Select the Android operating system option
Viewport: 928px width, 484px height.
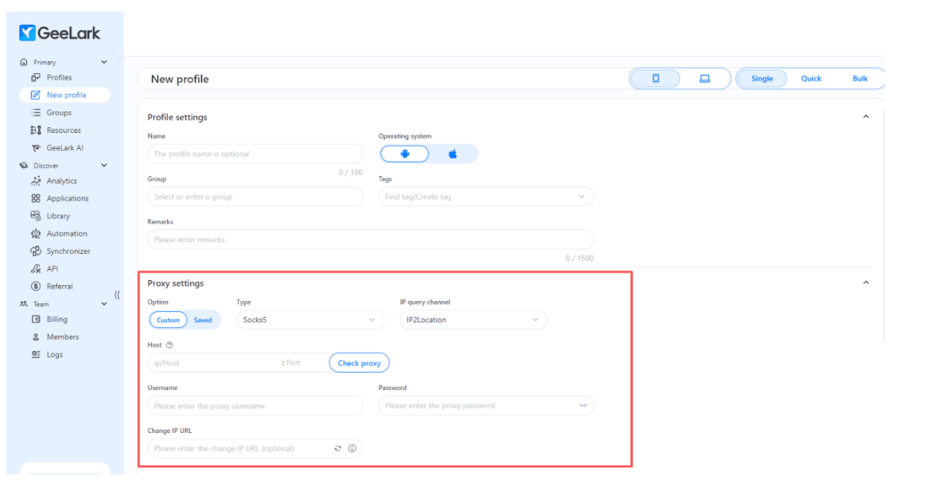point(404,153)
